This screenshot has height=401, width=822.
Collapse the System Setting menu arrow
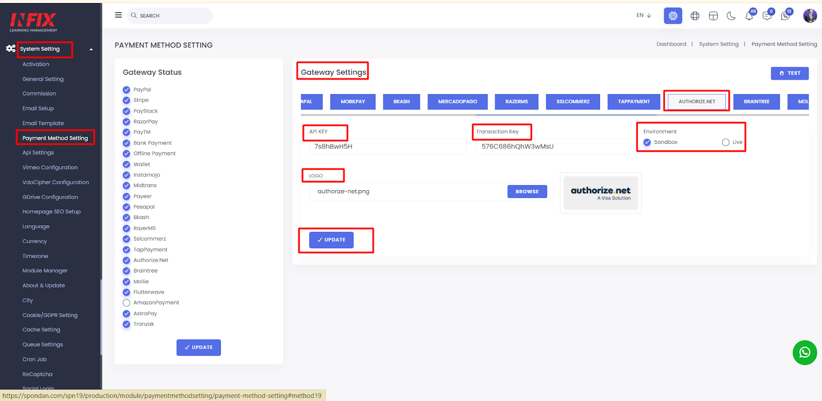click(x=91, y=49)
